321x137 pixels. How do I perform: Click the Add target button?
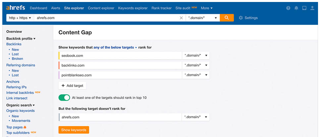click(x=72, y=86)
